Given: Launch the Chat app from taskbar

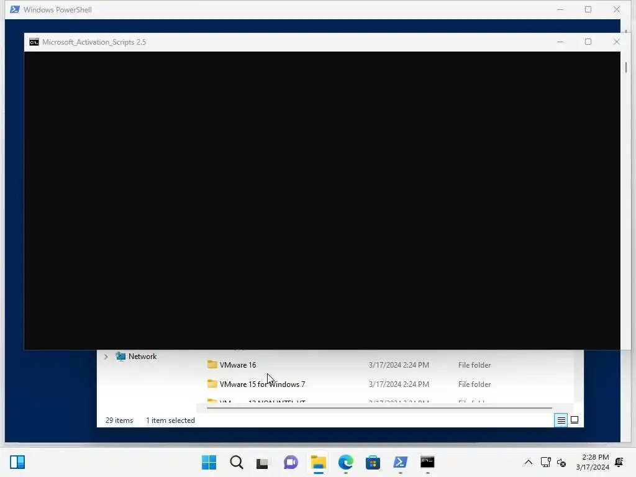Looking at the screenshot, I should [x=291, y=462].
